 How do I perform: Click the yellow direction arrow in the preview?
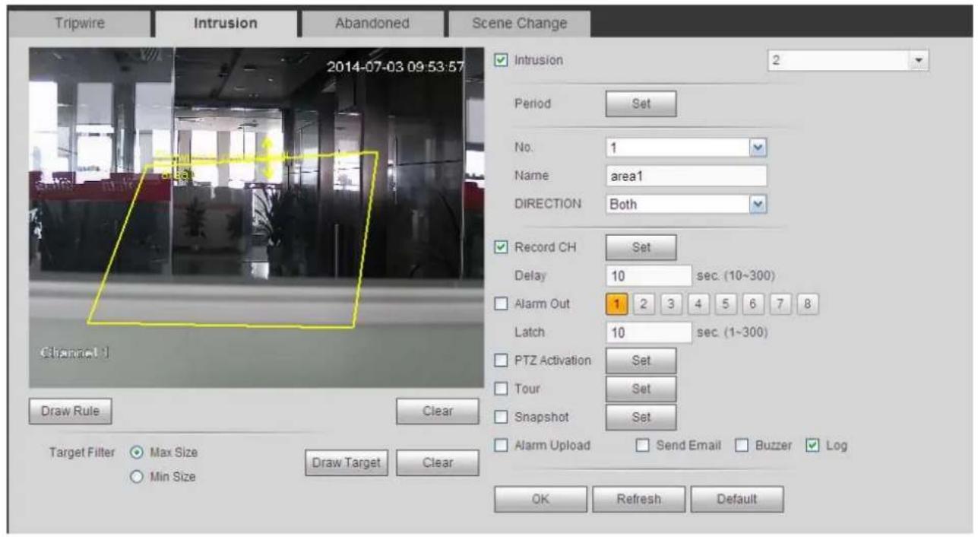point(268,158)
